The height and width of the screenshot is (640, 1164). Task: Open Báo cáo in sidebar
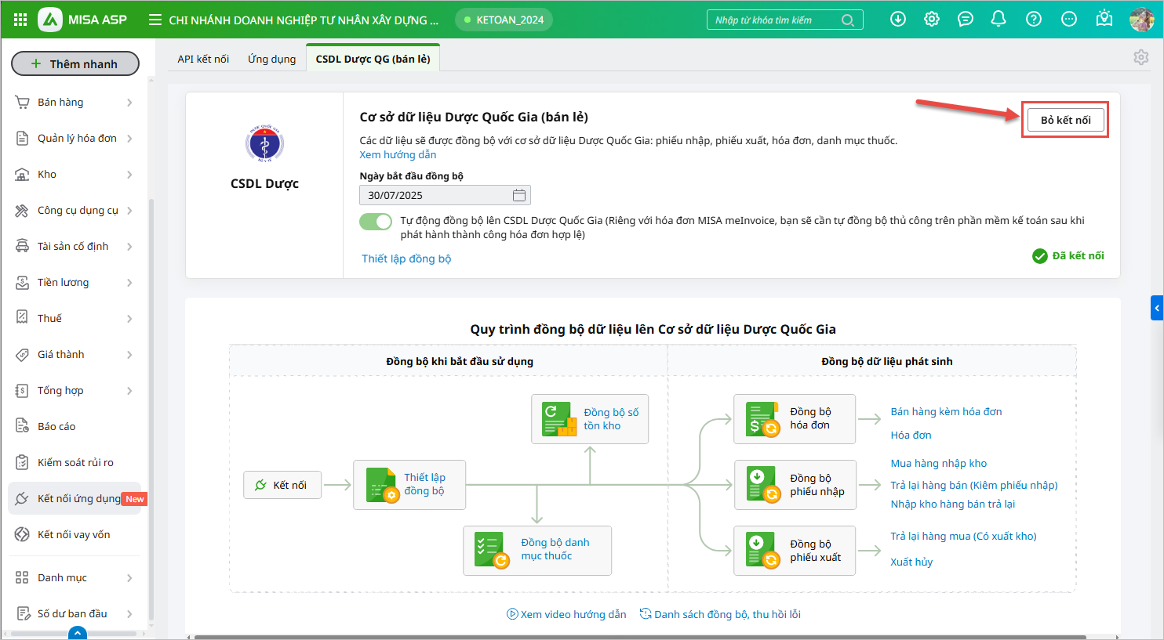pos(75,427)
